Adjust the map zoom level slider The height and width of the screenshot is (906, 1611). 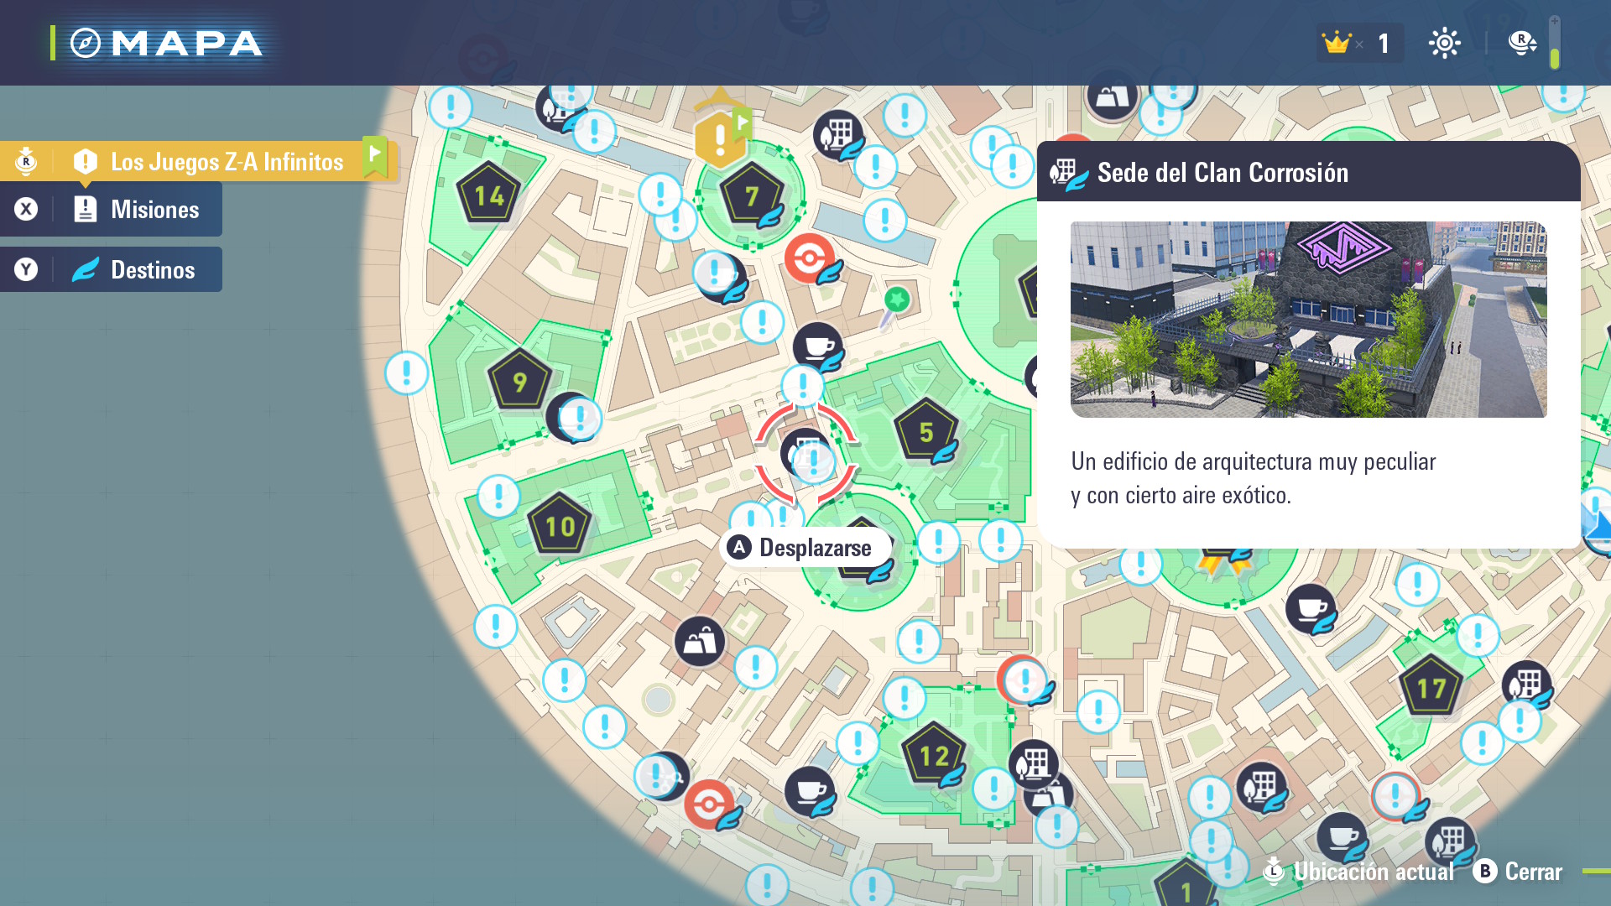pyautogui.click(x=1554, y=44)
